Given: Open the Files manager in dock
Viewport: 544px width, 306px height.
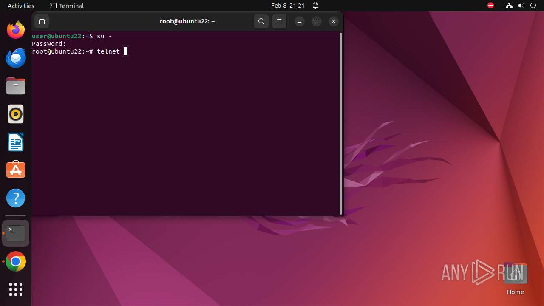Looking at the screenshot, I should pyautogui.click(x=16, y=86).
